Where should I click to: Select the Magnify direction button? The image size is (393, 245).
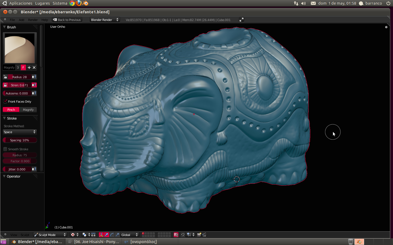tap(28, 110)
